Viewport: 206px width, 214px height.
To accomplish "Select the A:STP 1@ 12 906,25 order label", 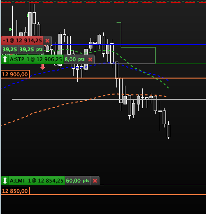I will pos(36,59).
